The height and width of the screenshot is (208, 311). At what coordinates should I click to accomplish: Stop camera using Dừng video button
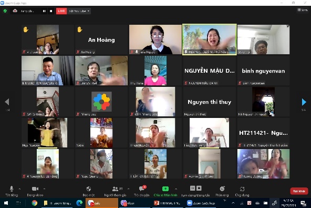[x=35, y=189]
